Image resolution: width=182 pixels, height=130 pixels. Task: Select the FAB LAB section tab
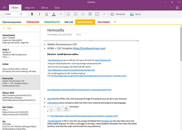pyautogui.click(x=69, y=22)
